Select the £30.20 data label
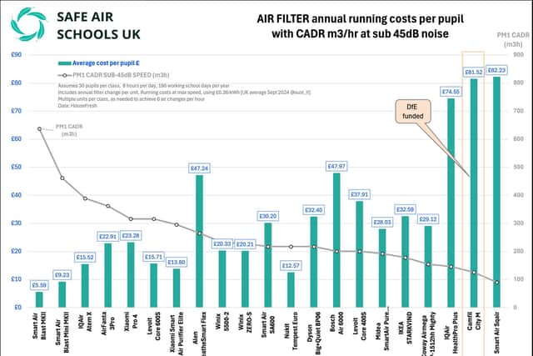 (268, 216)
